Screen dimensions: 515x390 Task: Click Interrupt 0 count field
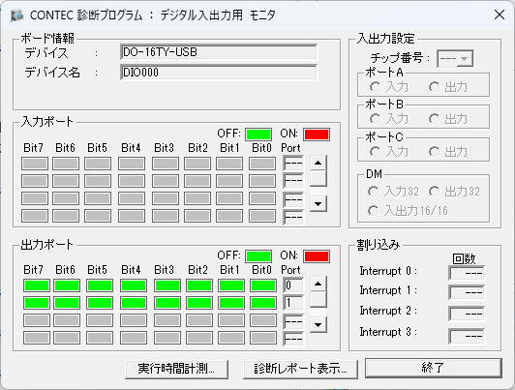click(467, 273)
